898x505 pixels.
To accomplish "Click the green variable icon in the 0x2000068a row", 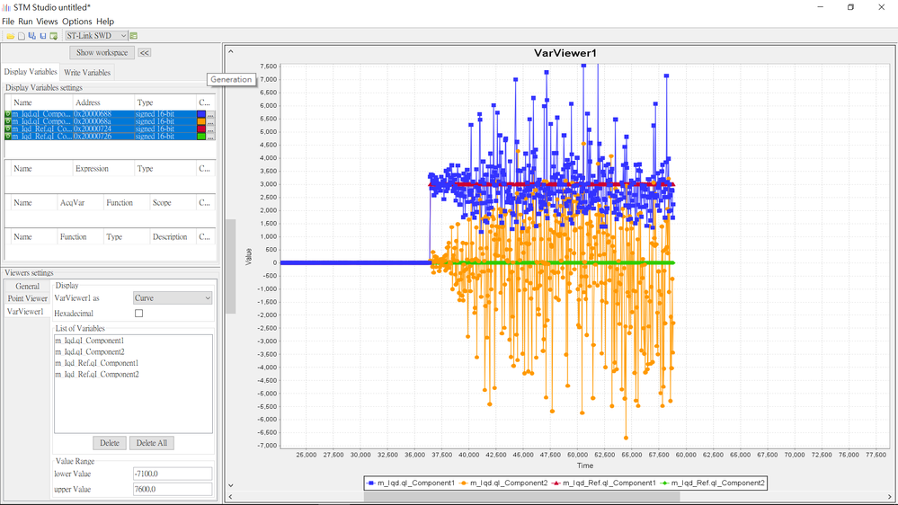I will tap(8, 121).
